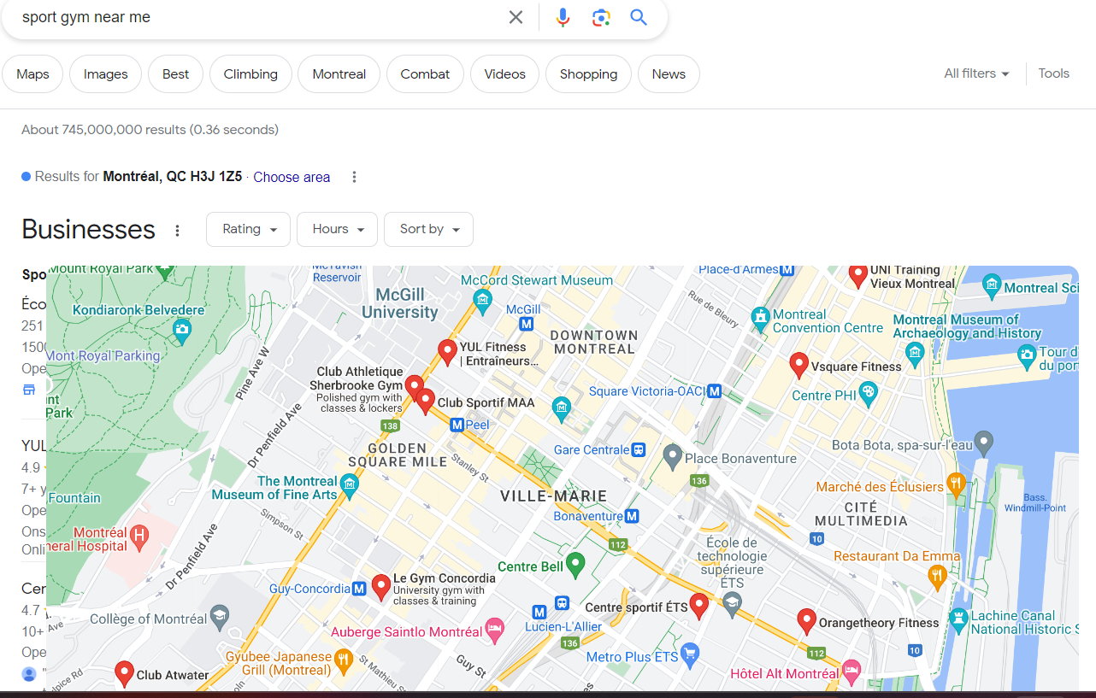1096x698 pixels.
Task: Click Le Gym Concordia map pin
Action: pos(381,586)
